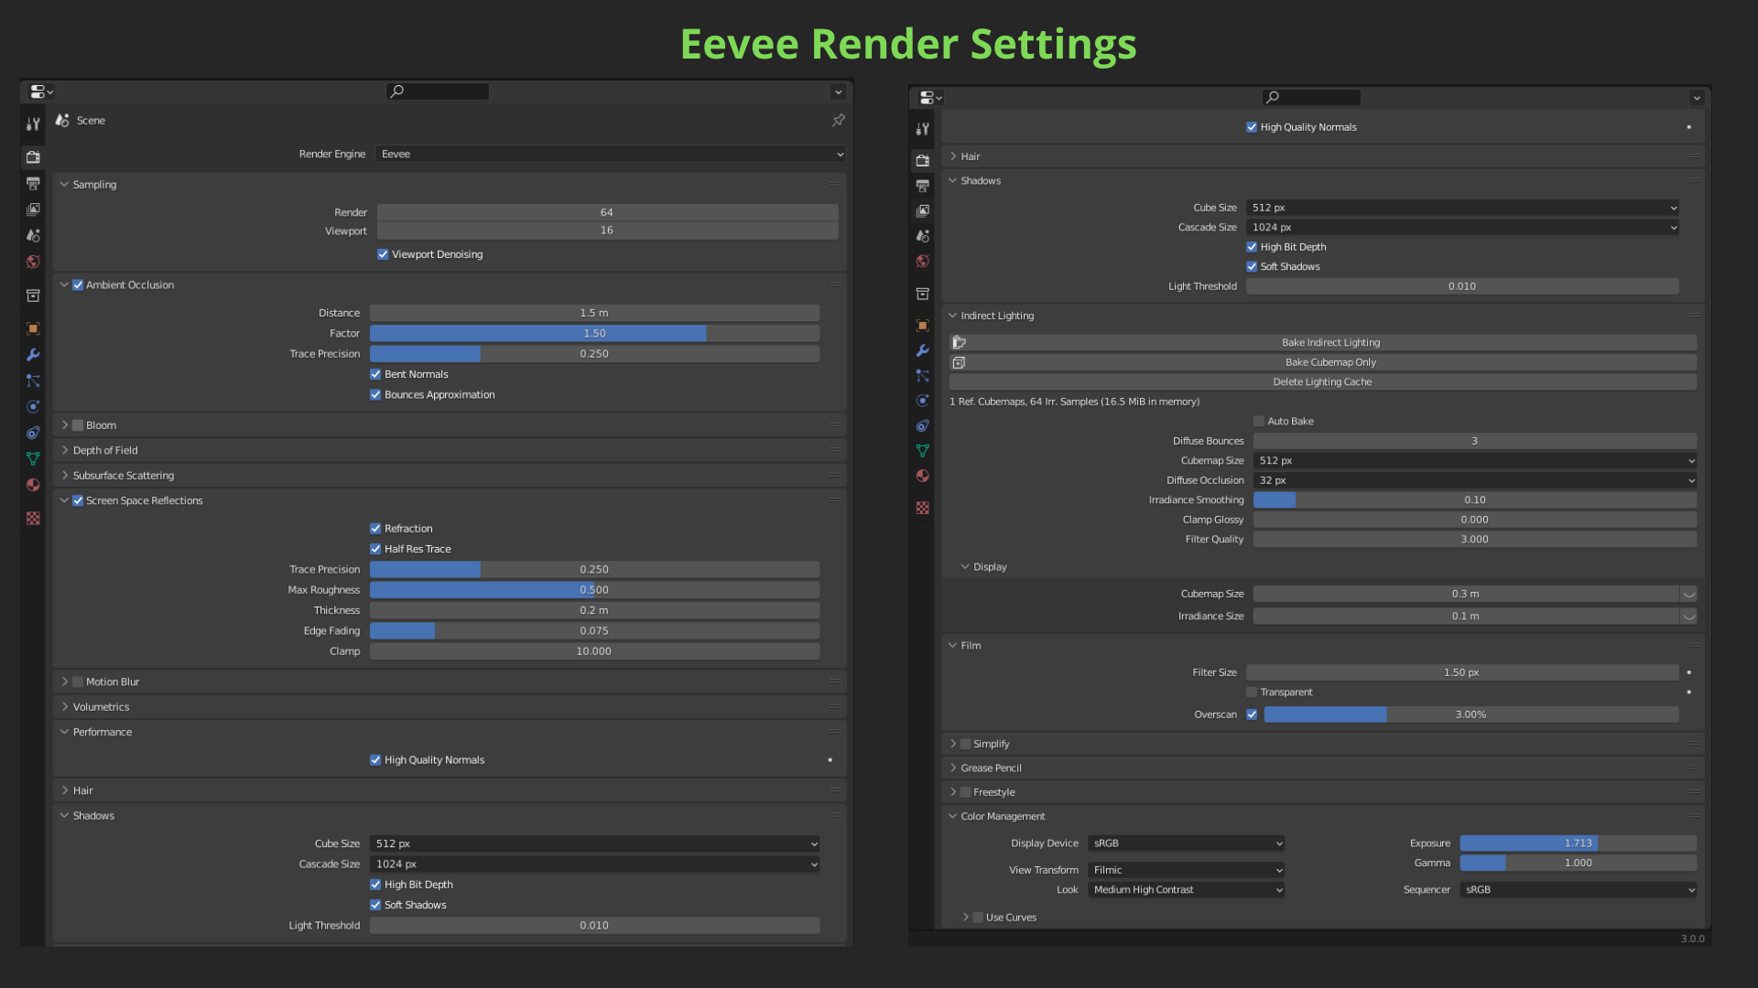
Task: Collapse the Indirect Lighting panel
Action: click(x=953, y=316)
